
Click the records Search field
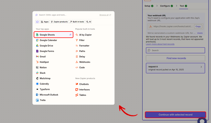(x=175, y=50)
